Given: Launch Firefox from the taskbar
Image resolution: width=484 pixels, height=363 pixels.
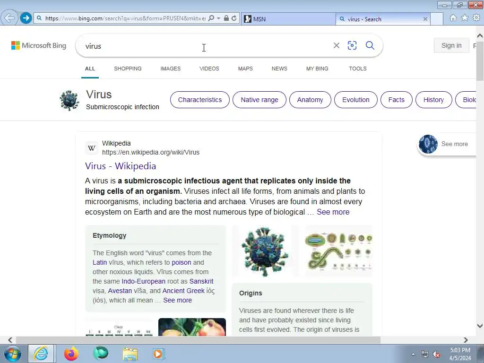Looking at the screenshot, I should pos(71,354).
